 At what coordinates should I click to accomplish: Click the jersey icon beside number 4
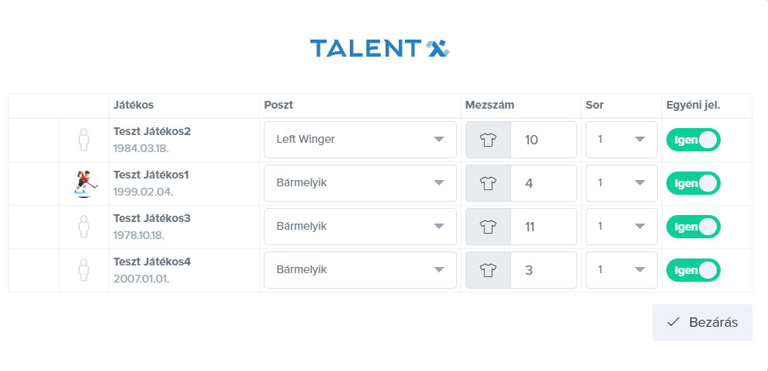(x=488, y=183)
